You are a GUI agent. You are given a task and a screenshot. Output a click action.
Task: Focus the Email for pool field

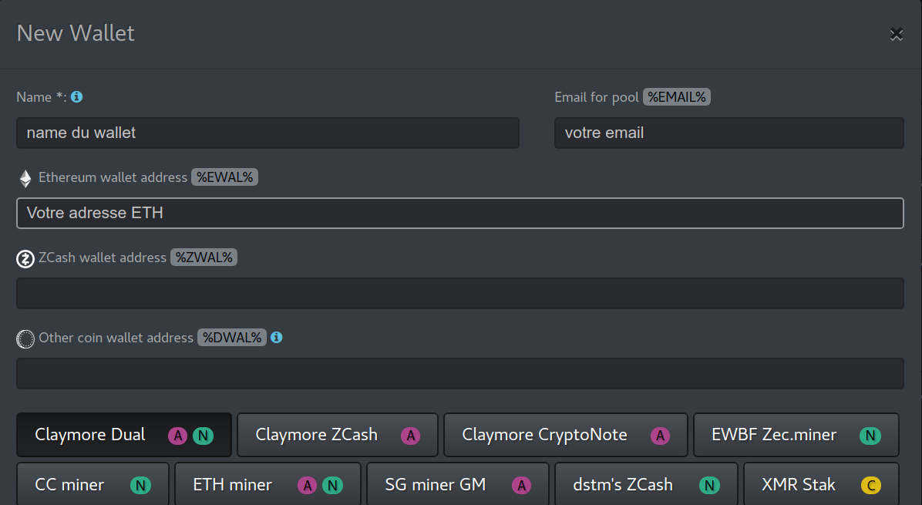point(729,133)
